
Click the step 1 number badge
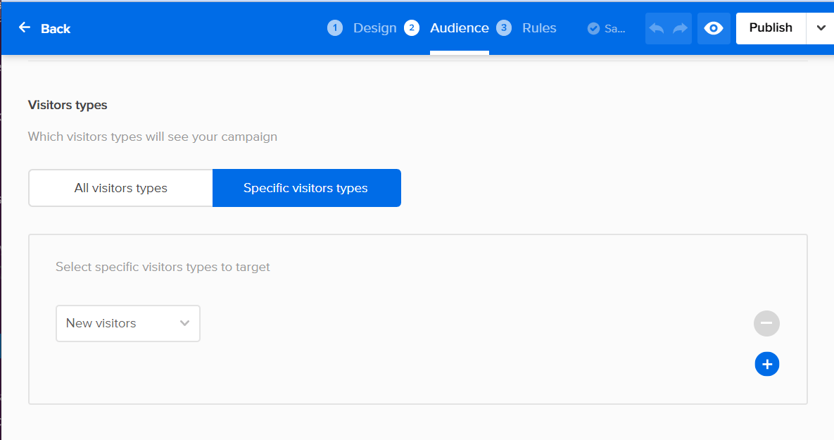coord(335,28)
